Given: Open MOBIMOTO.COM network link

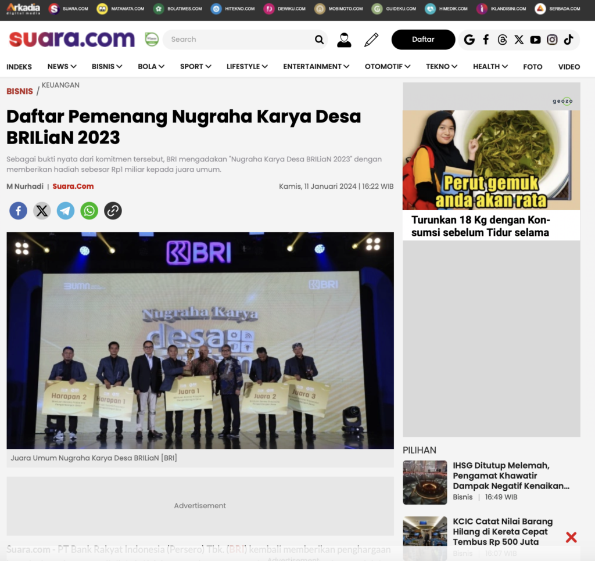Looking at the screenshot, I should tap(339, 9).
